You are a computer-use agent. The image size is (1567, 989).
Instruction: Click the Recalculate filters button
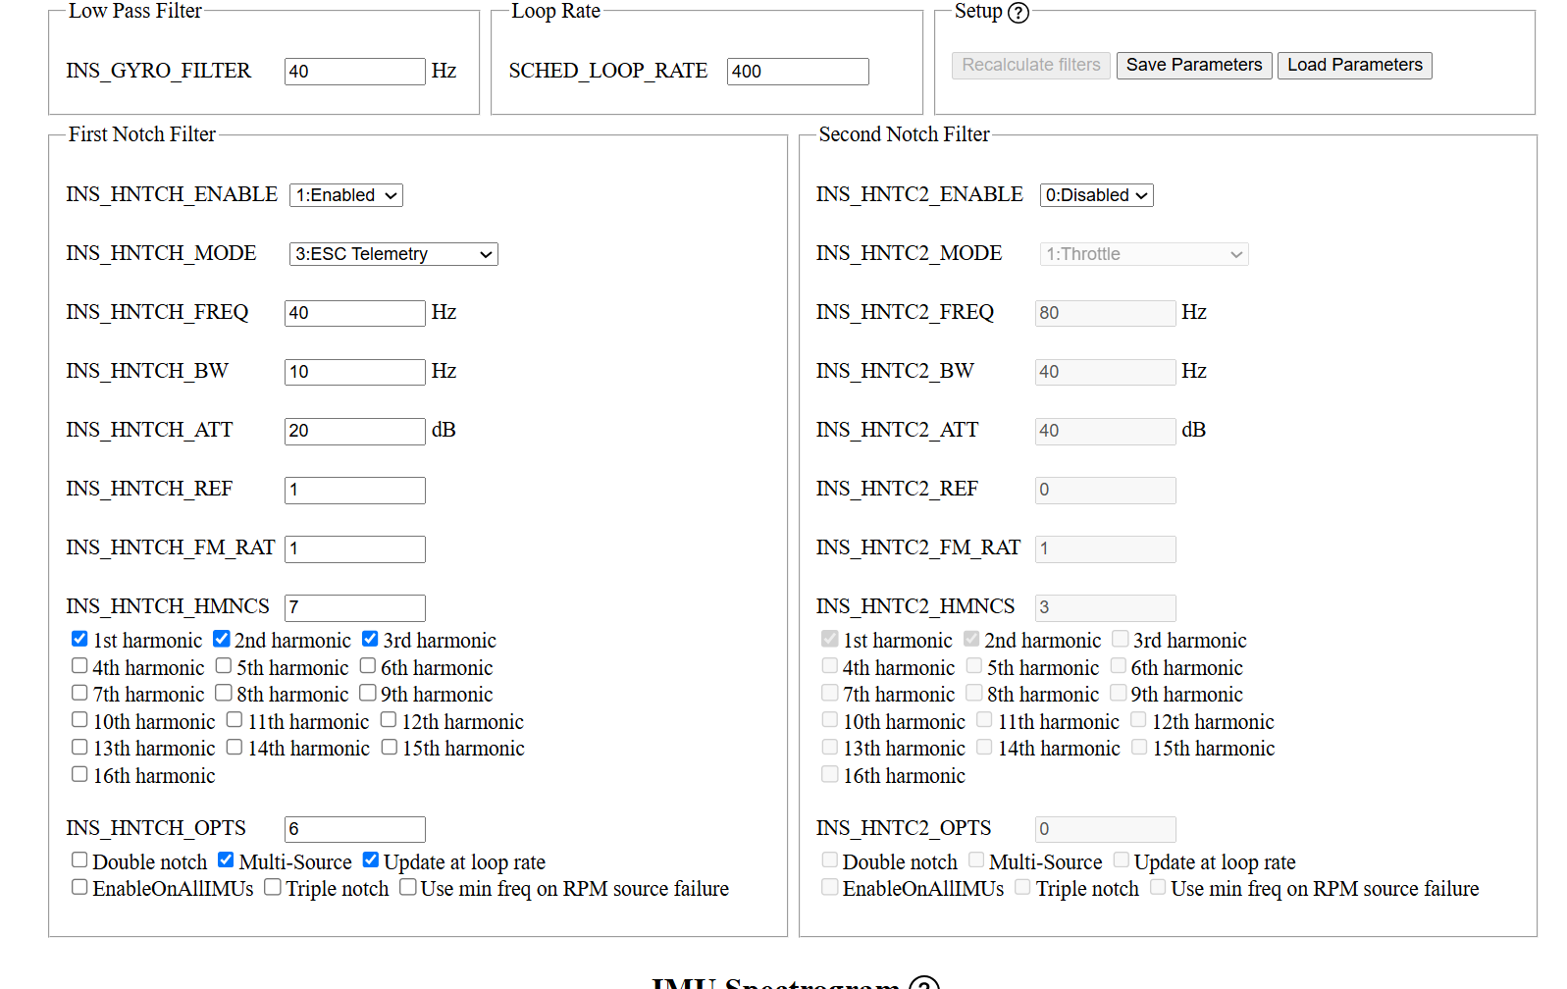pyautogui.click(x=1030, y=65)
